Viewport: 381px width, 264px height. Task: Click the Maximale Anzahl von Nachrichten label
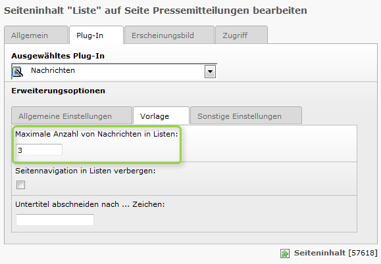[97, 134]
